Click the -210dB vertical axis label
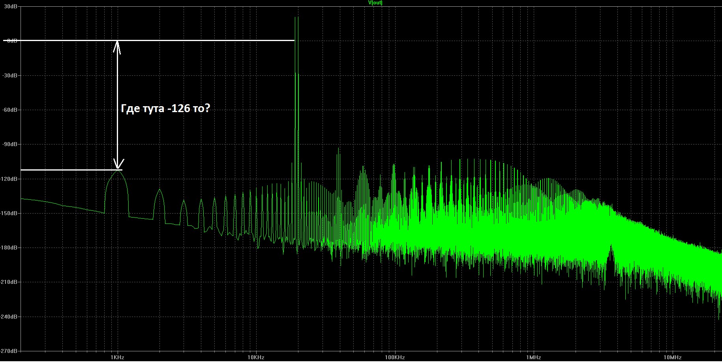The height and width of the screenshot is (362, 722). [x=9, y=282]
